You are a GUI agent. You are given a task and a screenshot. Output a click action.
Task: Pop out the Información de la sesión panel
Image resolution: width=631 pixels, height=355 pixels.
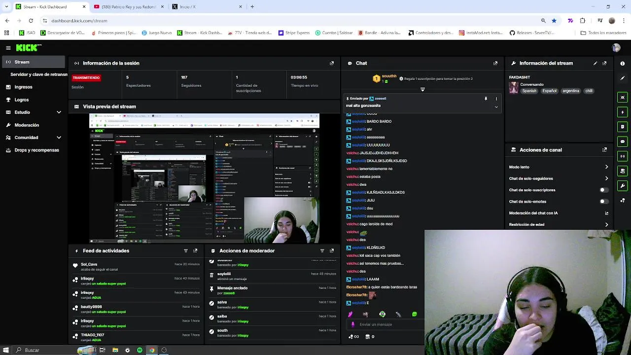332,63
